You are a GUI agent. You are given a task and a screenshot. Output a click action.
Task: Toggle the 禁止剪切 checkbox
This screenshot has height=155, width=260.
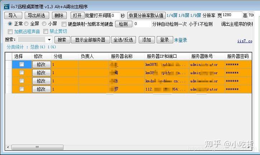(x=46, y=31)
